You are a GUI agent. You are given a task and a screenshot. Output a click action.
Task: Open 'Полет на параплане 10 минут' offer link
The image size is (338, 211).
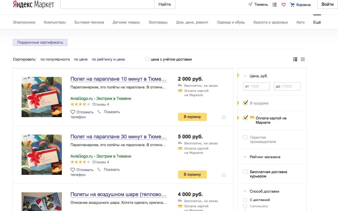118,79
